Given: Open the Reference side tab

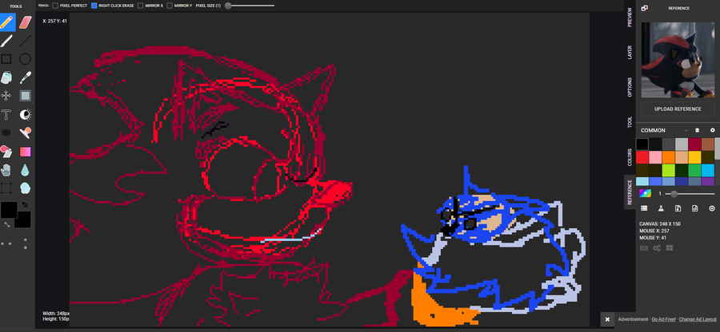Looking at the screenshot, I should [630, 192].
